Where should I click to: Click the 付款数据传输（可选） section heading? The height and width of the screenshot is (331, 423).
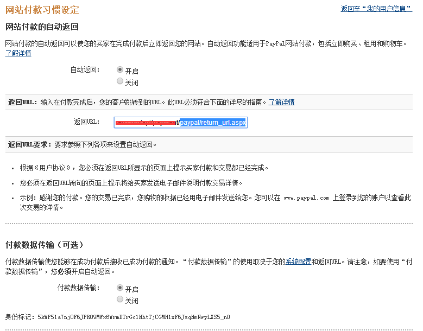[44, 245]
